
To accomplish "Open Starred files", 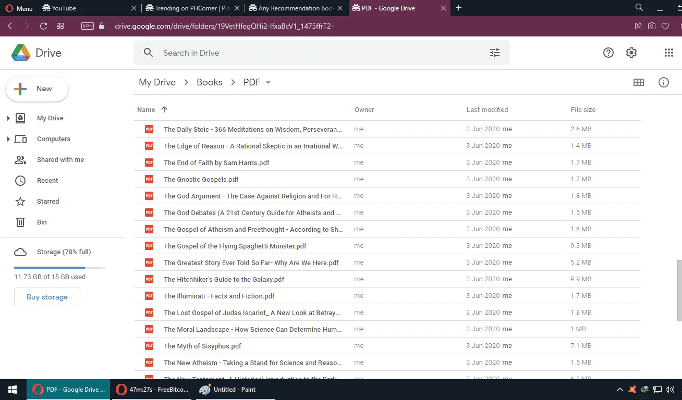I will click(x=48, y=202).
